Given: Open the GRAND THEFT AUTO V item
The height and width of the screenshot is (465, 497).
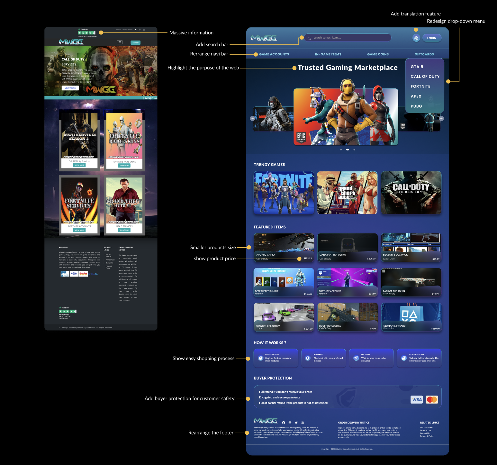Looking at the screenshot, I should point(284,317).
